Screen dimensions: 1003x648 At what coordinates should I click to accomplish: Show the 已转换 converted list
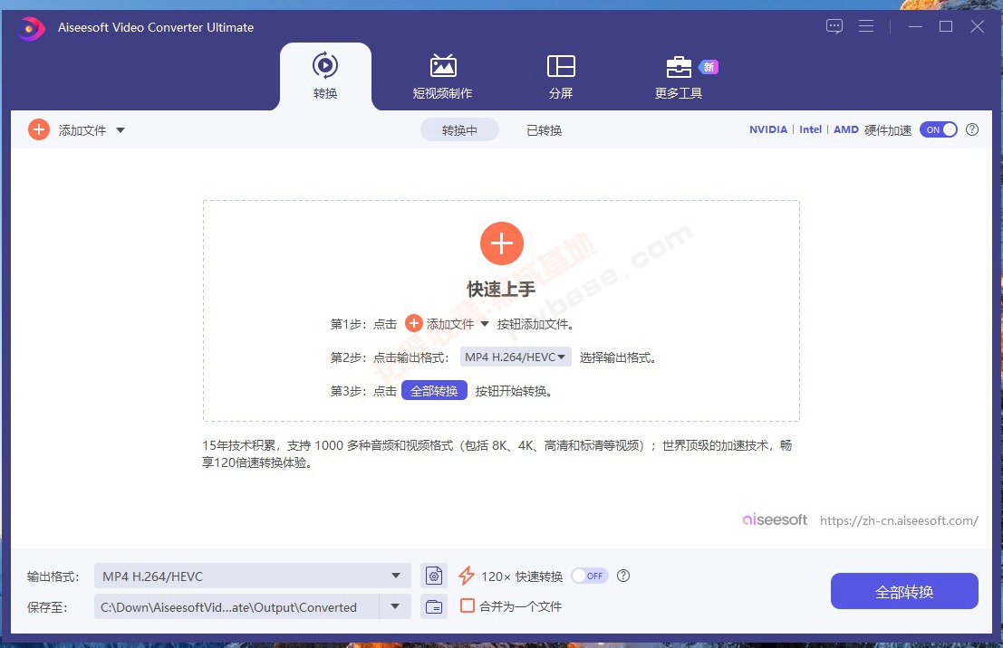click(x=545, y=130)
